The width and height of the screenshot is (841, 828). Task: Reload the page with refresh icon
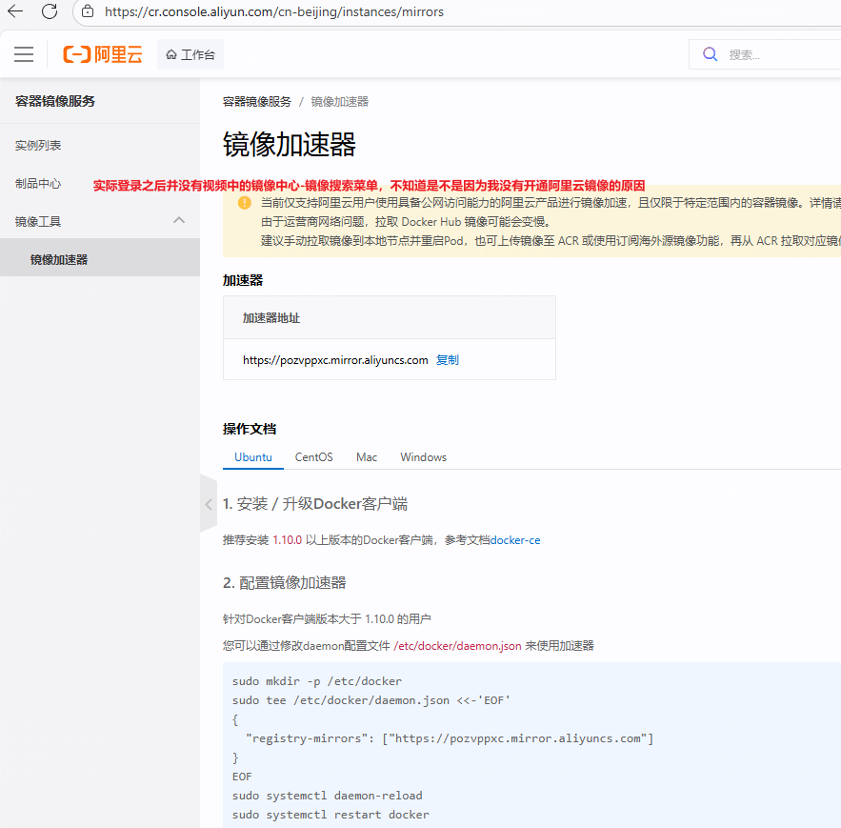tap(50, 11)
